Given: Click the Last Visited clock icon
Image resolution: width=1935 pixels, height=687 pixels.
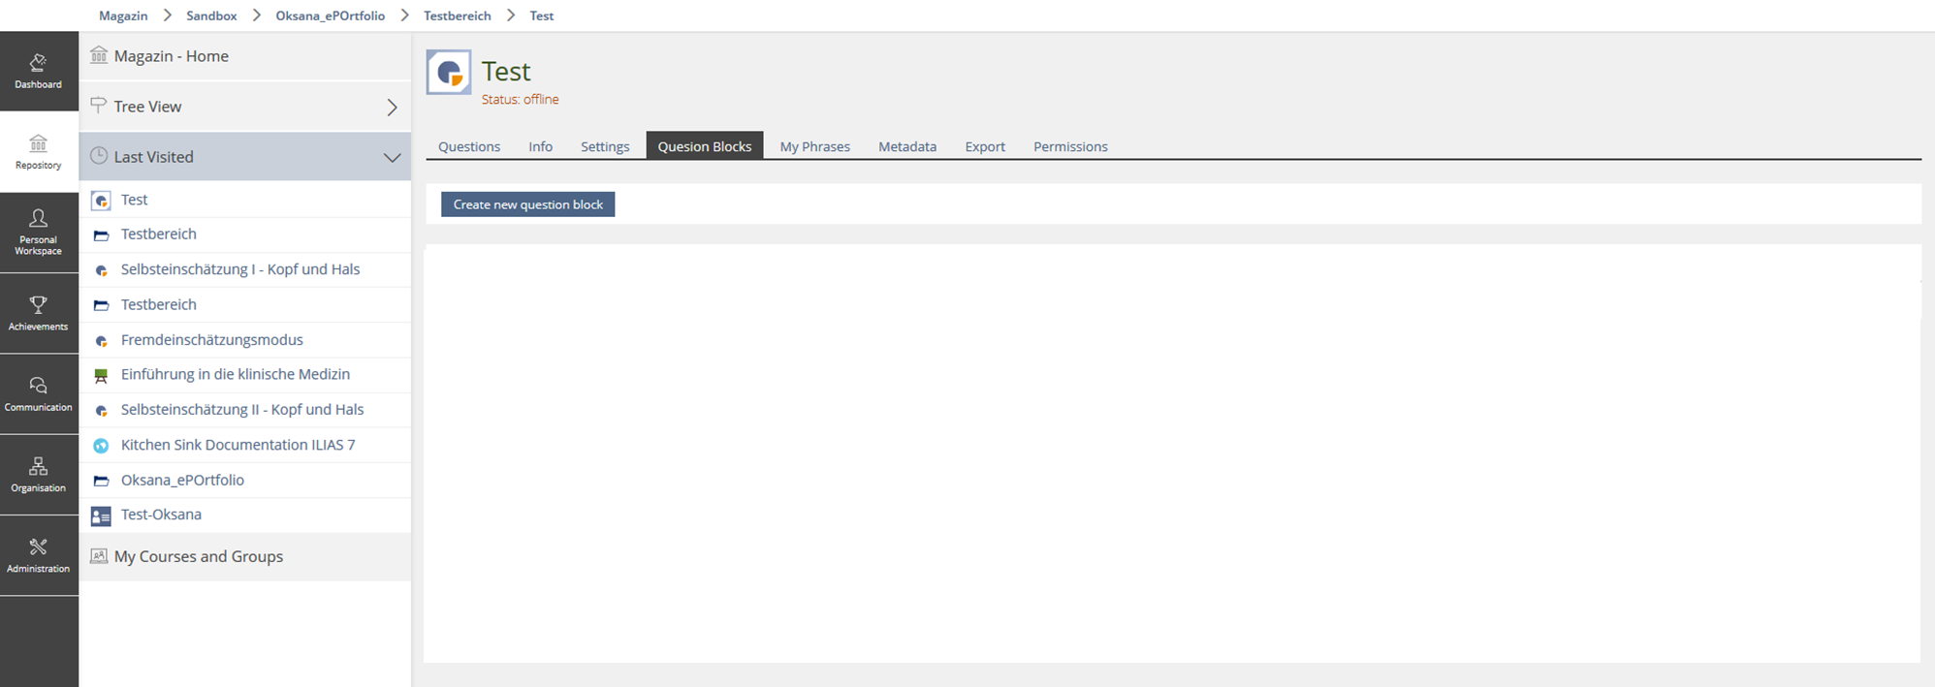Looking at the screenshot, I should [99, 156].
